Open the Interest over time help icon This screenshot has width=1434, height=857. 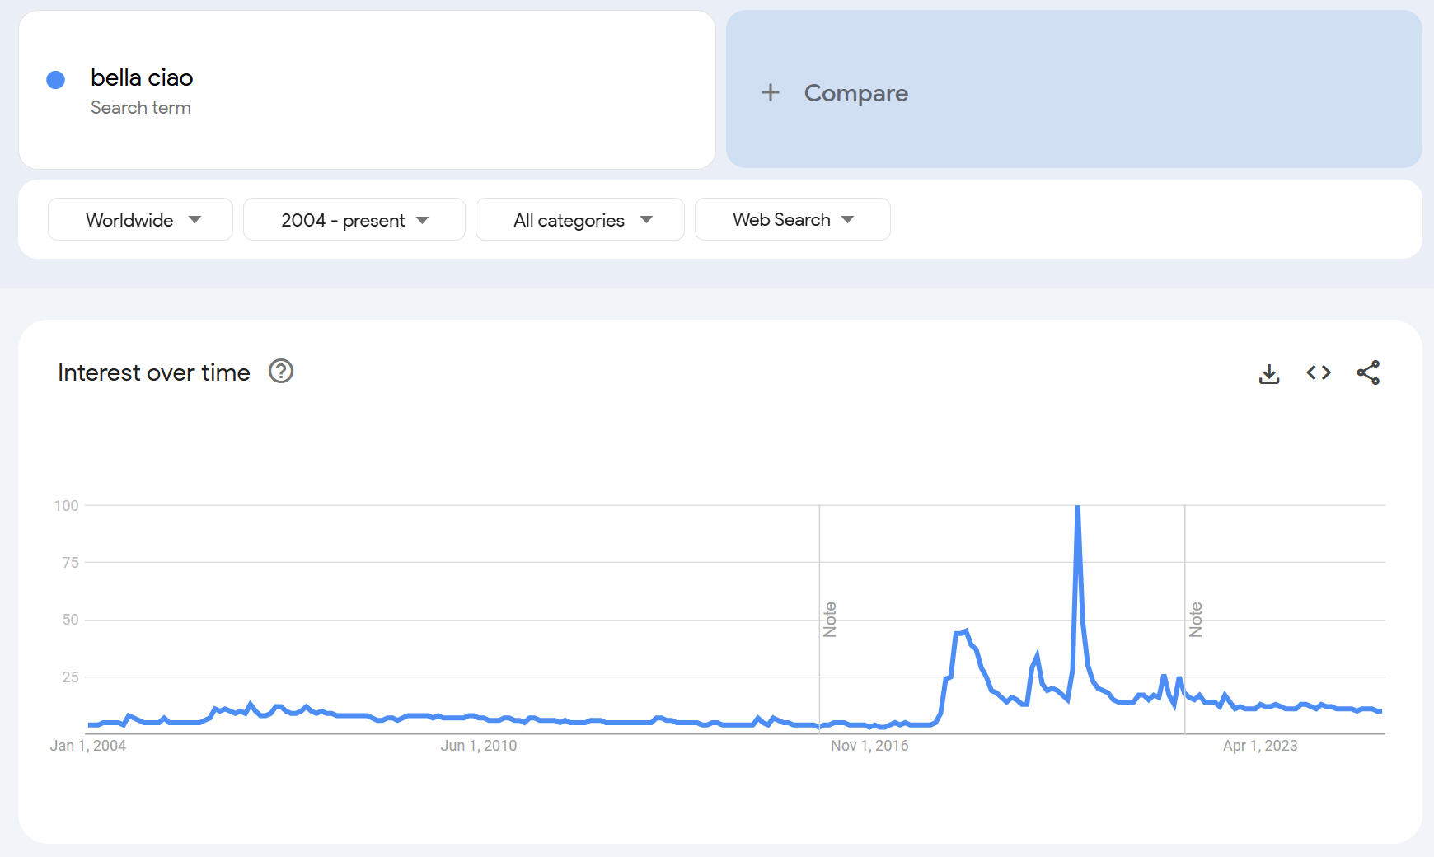[x=281, y=372]
